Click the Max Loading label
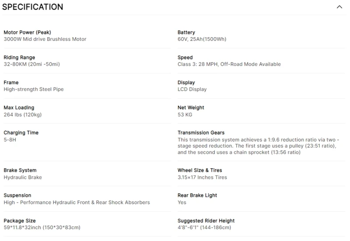Screen dimensions: 350x241 click(19, 107)
